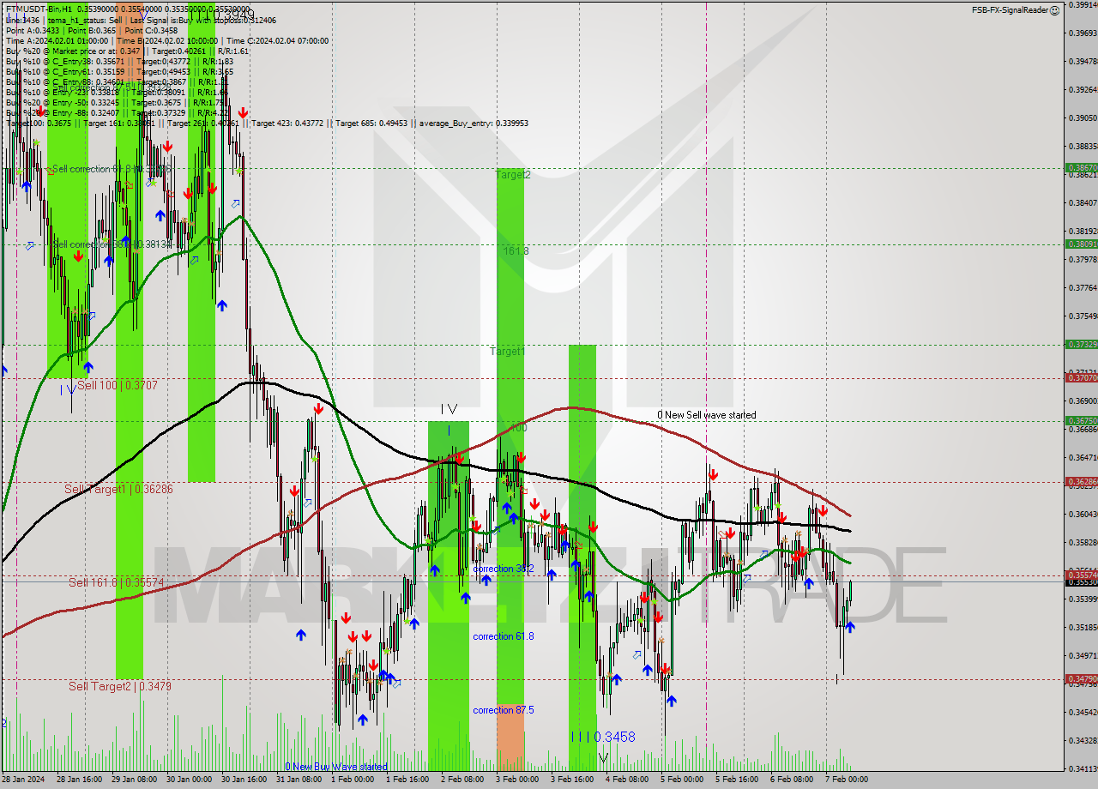The height and width of the screenshot is (789, 1098).
Task: Click the green 0.36750 price tag
Action: tap(1081, 420)
